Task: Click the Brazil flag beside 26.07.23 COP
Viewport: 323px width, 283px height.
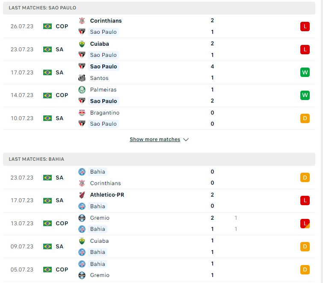Action: point(47,27)
